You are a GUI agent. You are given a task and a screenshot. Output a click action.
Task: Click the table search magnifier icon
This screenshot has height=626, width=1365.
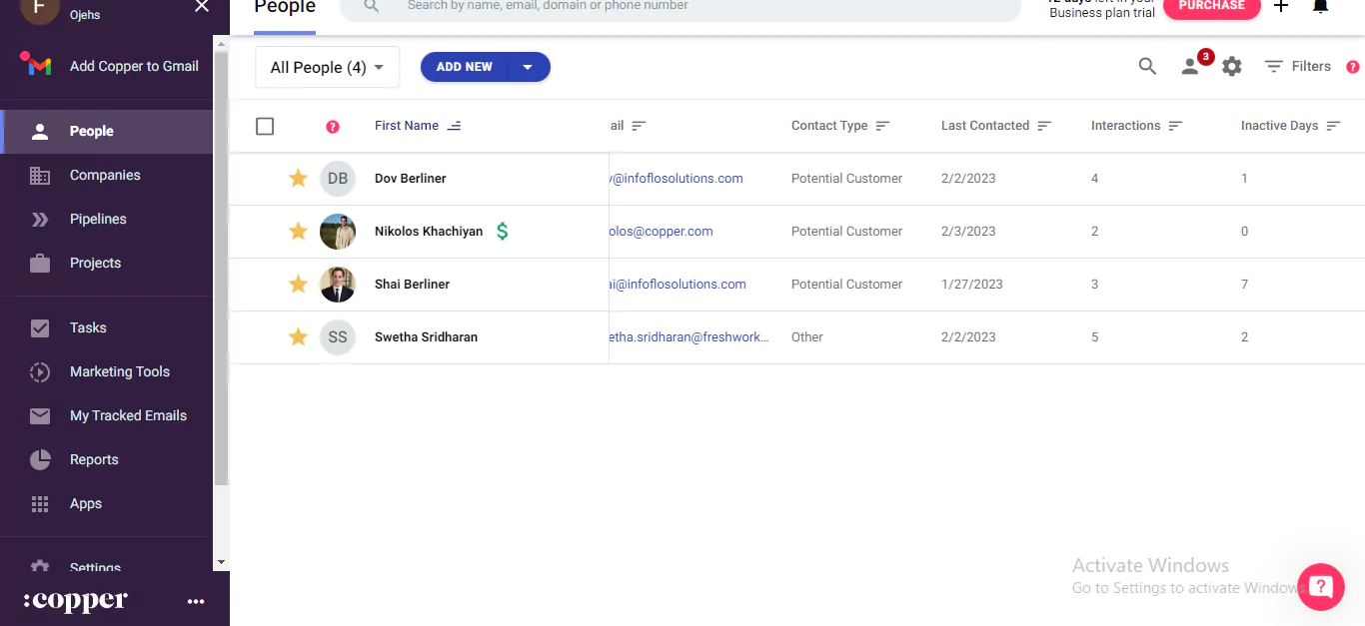point(1147,66)
